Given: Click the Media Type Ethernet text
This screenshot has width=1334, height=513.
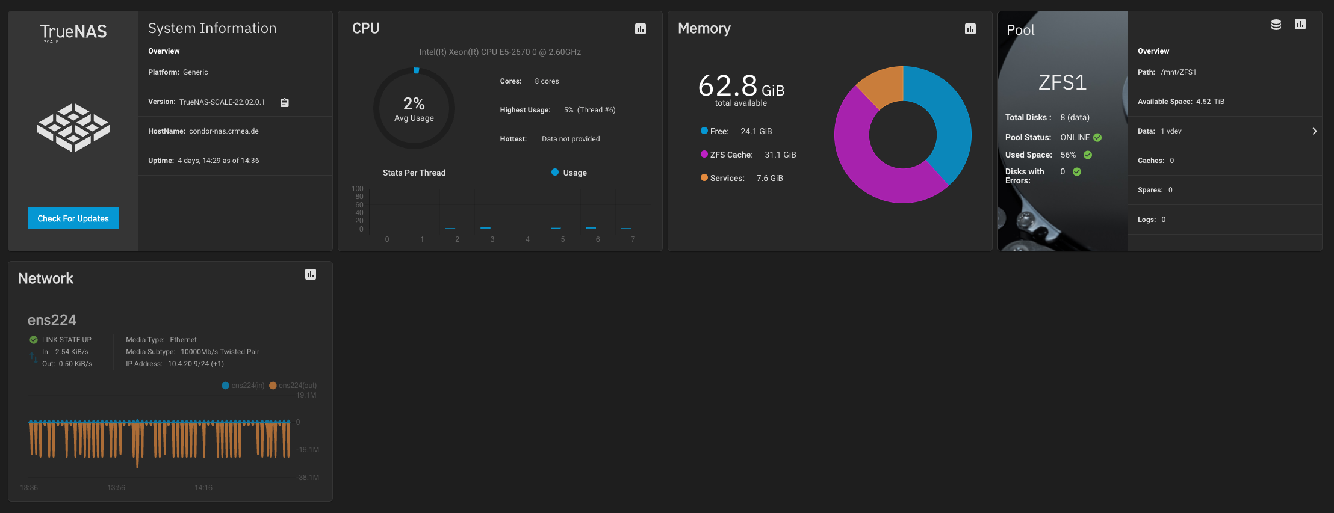Looking at the screenshot, I should click(x=183, y=340).
